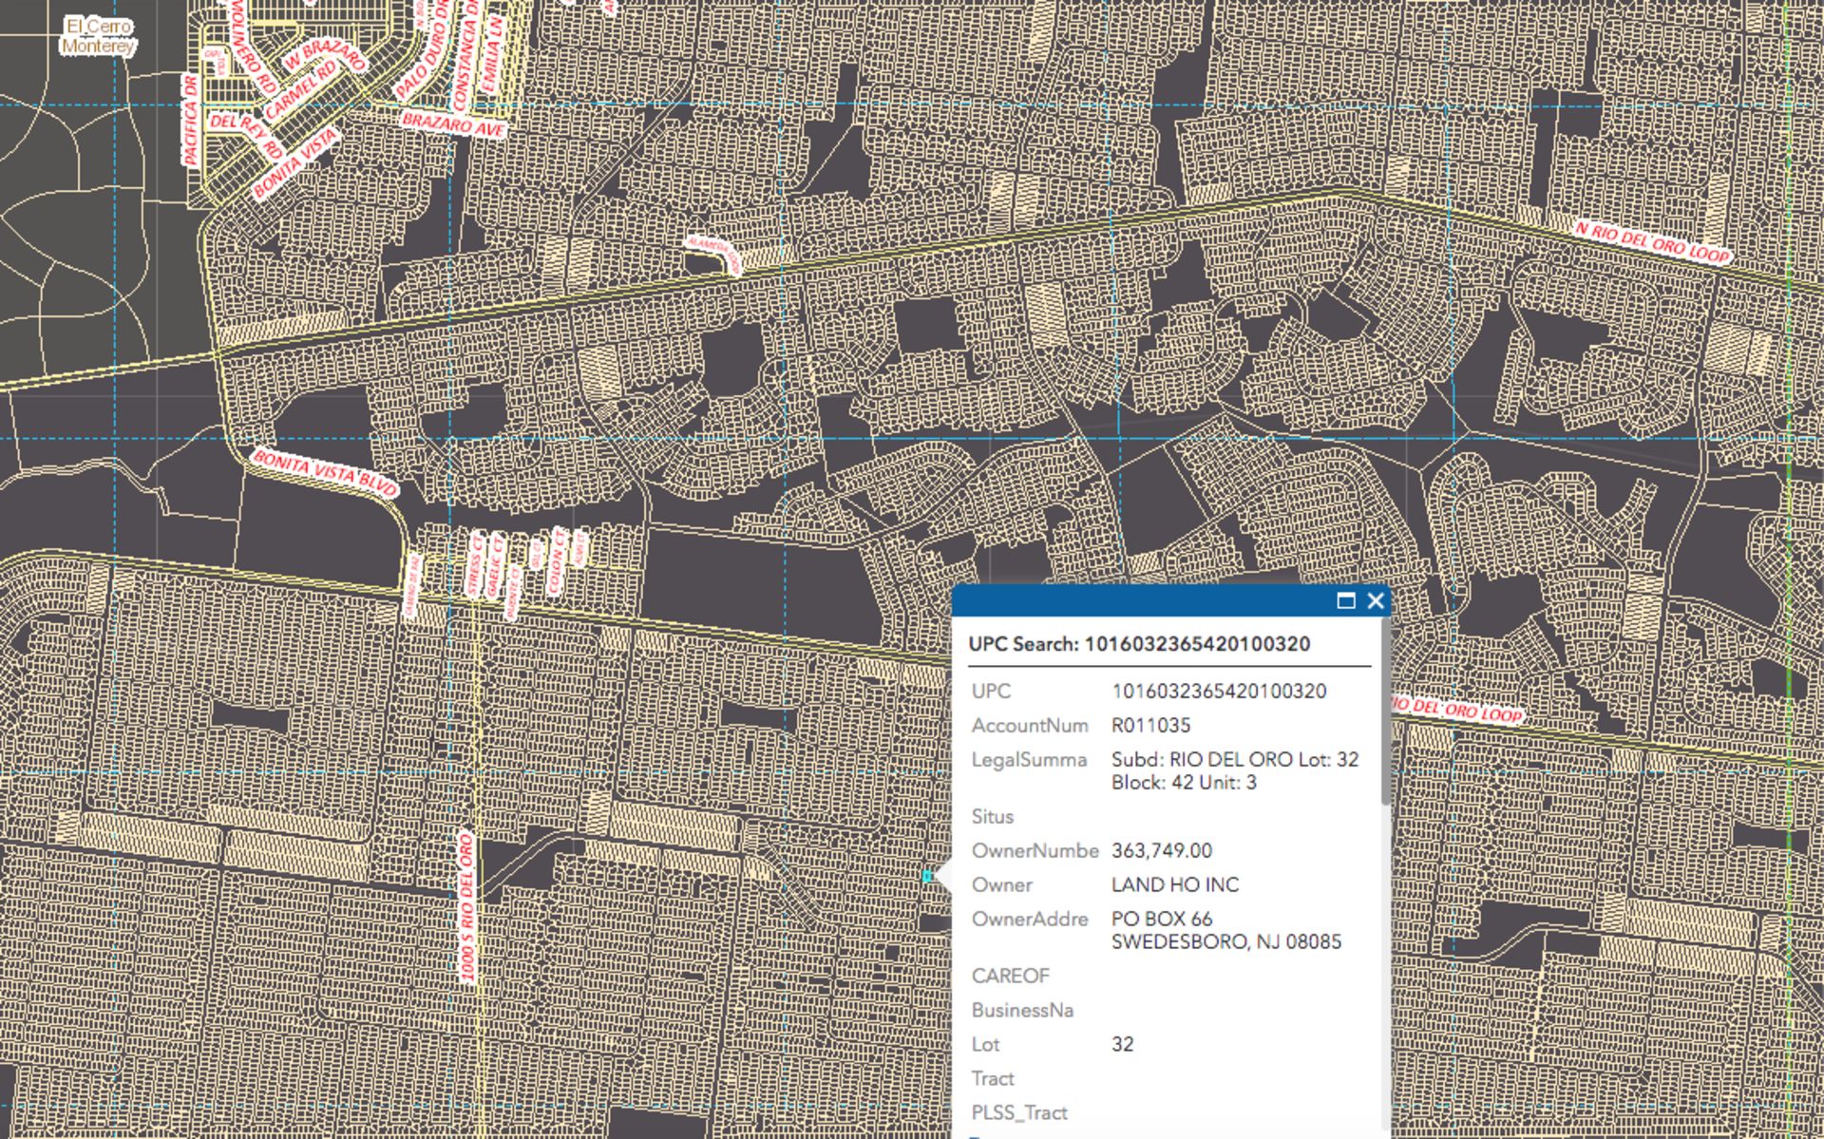
Task: Click the 'Tract' field label
Action: tap(993, 1079)
